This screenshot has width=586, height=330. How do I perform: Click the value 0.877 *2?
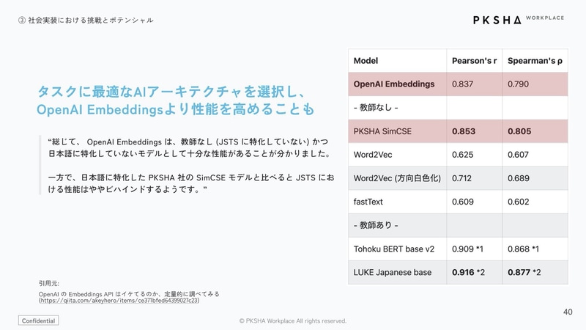click(x=524, y=273)
